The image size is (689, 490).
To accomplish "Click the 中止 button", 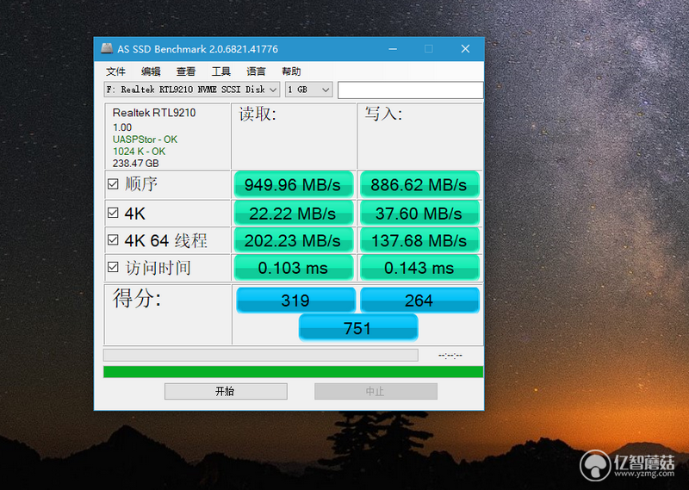I will tap(376, 391).
